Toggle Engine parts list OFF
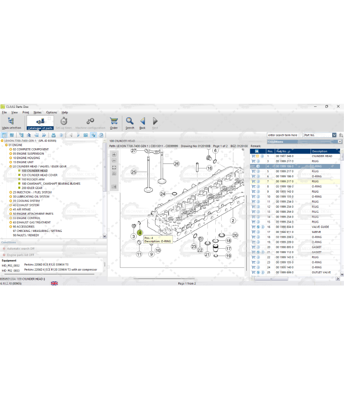The image size is (344, 394). 21,255
